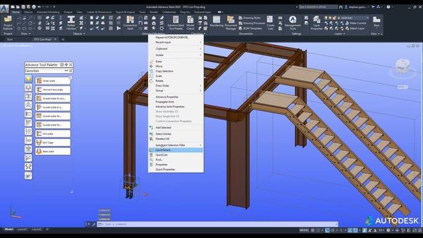Choose Deselect All in context menu
The image size is (423, 238).
(x=176, y=139)
